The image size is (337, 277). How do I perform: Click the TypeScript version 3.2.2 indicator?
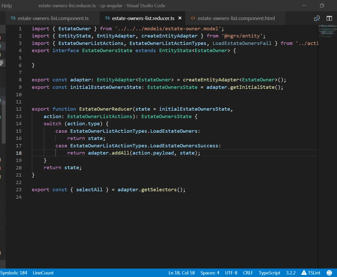291,273
